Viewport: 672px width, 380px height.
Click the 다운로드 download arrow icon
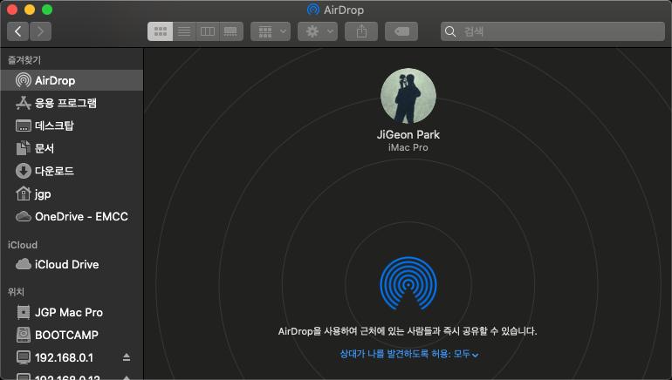[24, 171]
